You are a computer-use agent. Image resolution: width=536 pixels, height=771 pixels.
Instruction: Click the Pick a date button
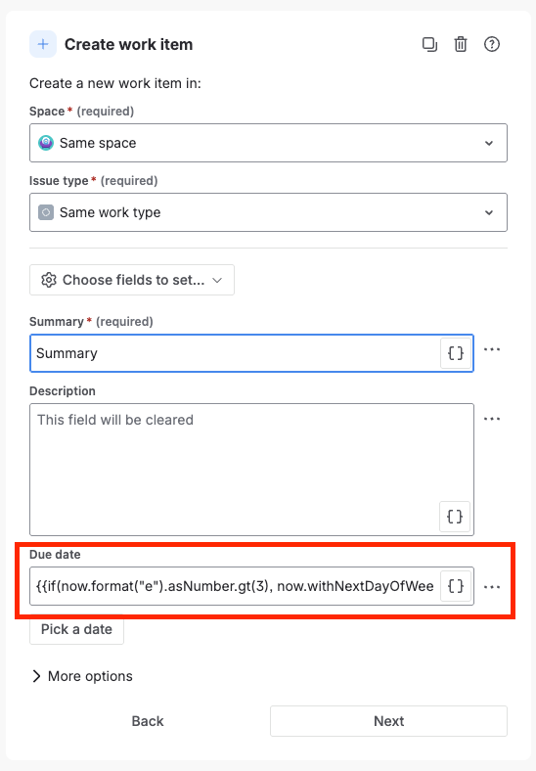pyautogui.click(x=76, y=629)
